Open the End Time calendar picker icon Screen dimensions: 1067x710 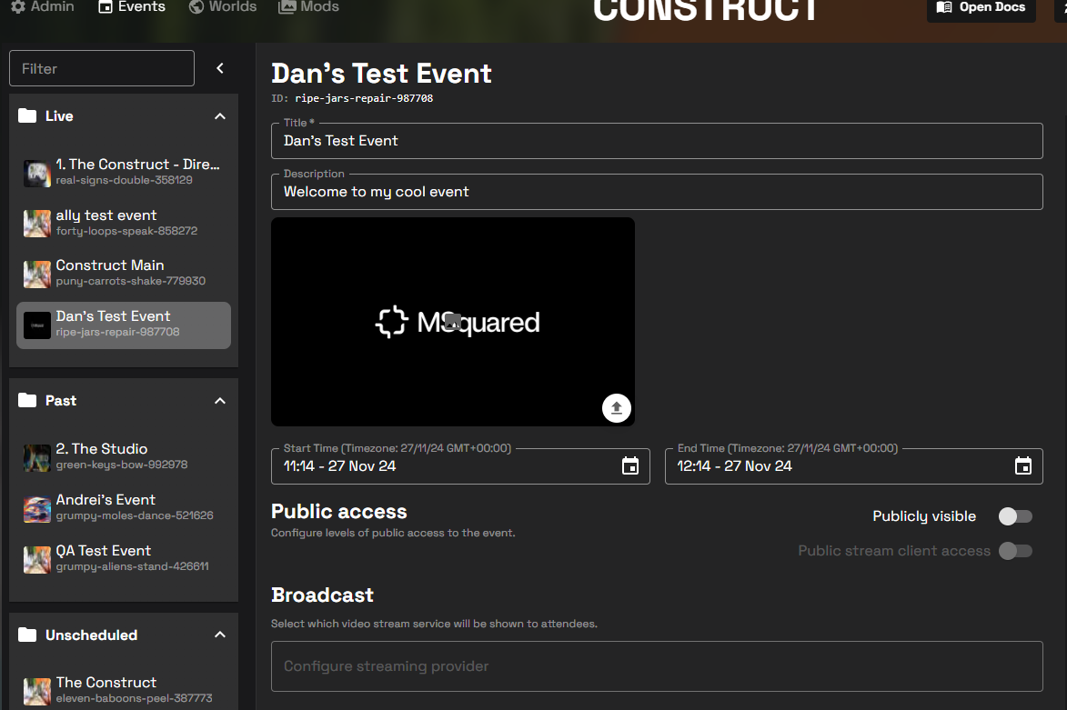coord(1022,466)
